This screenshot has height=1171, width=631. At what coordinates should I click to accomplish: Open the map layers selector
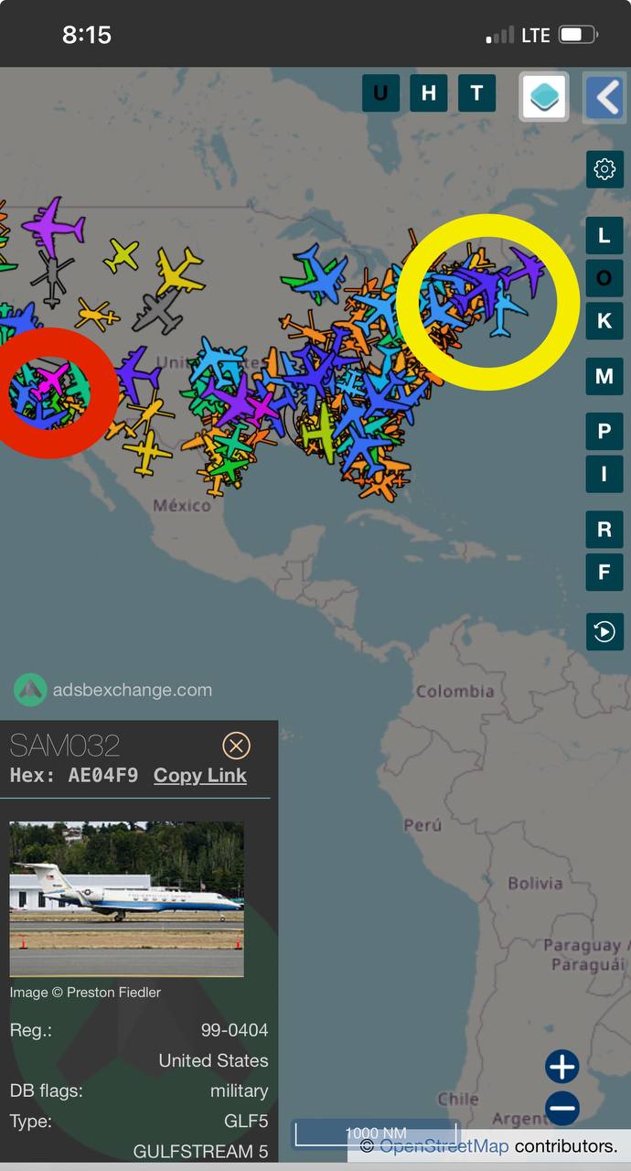[x=545, y=96]
